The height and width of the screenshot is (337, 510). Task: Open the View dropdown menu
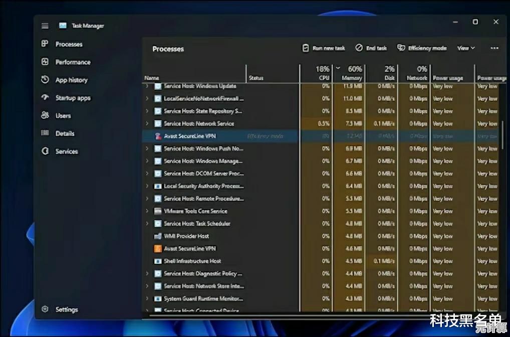click(x=465, y=48)
